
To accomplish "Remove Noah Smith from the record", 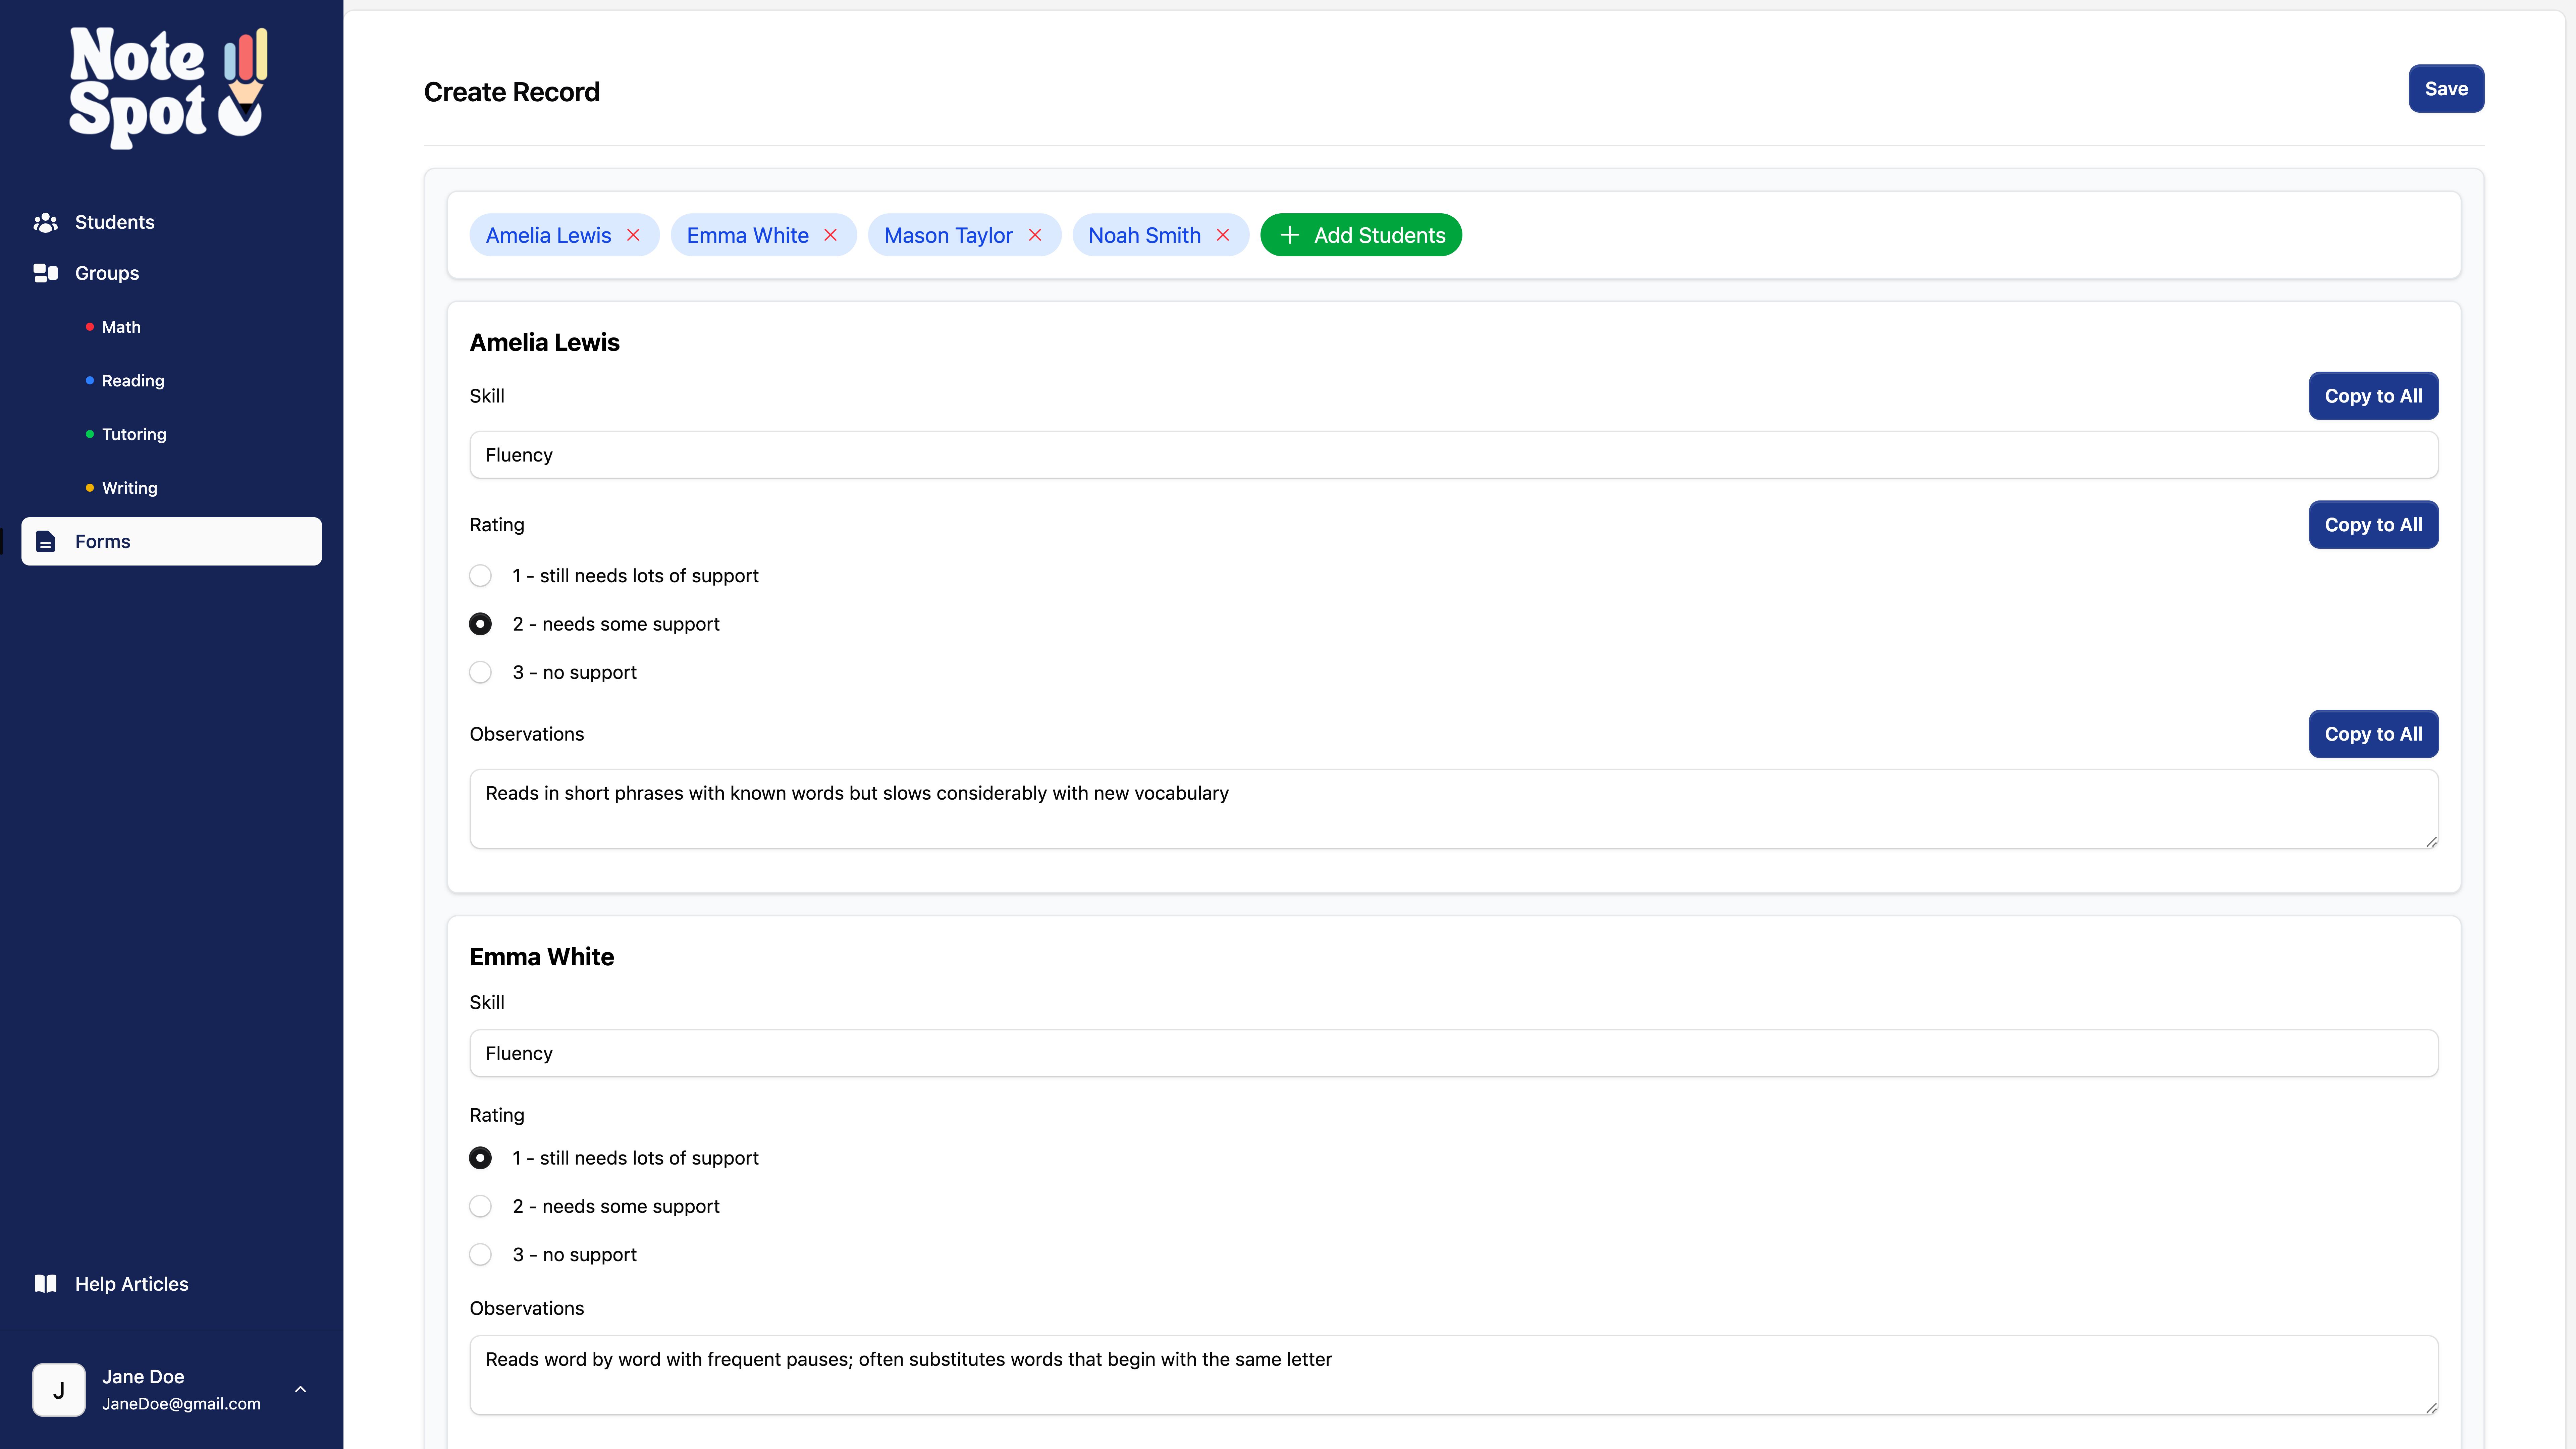I will pos(1223,235).
